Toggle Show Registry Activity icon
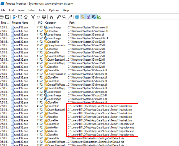 click(x=77, y=17)
